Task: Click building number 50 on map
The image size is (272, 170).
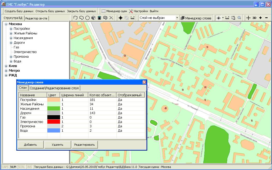Action: click(x=125, y=56)
